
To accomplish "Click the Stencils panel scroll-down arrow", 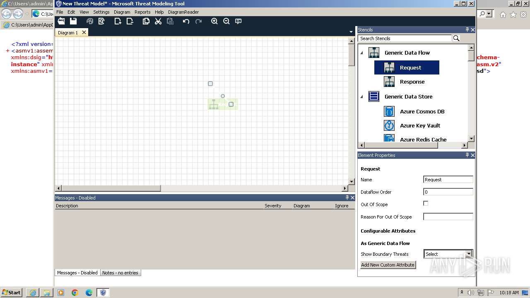I will [471, 138].
